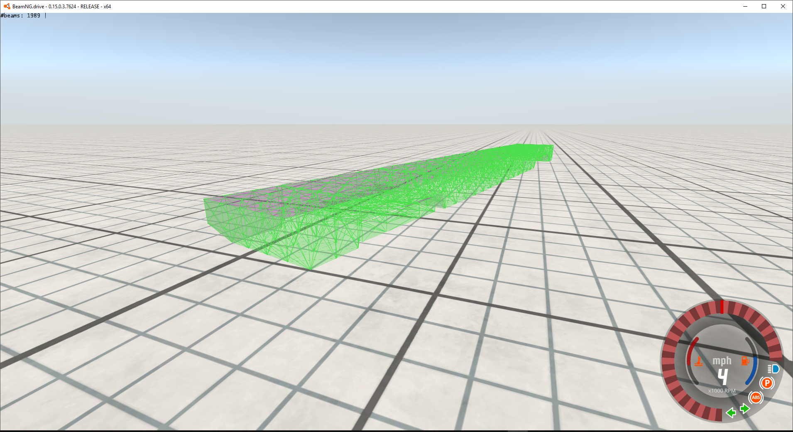Click the x1000 RPM label
The image size is (793, 432).
tap(722, 391)
